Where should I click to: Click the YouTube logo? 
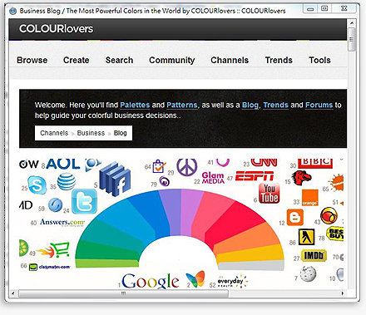269,194
